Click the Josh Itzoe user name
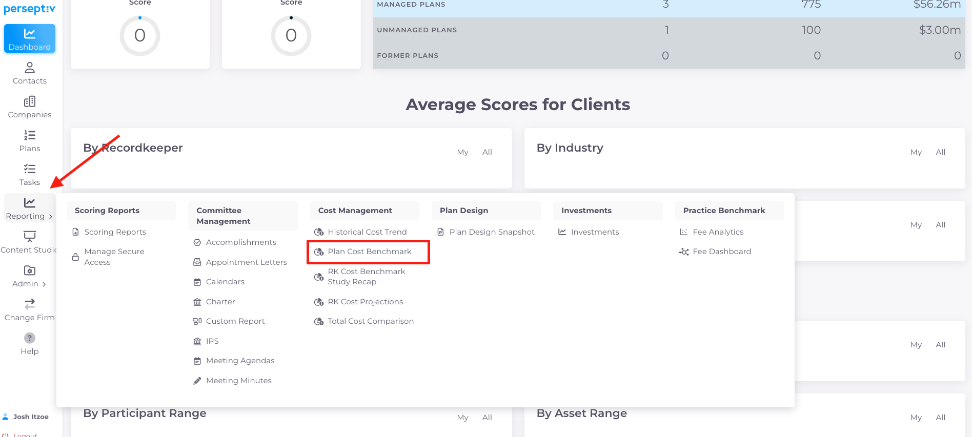This screenshot has width=972, height=437. pos(31,417)
